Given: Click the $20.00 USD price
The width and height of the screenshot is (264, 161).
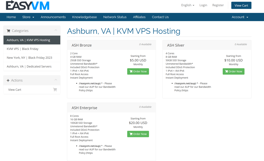Looking at the screenshot, I should coord(138,123).
